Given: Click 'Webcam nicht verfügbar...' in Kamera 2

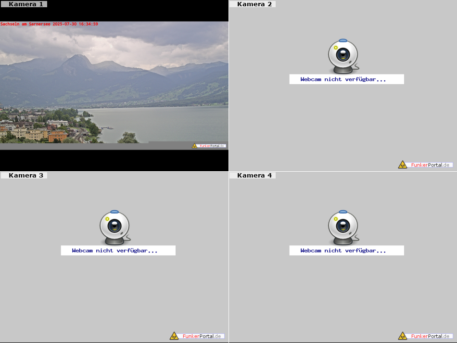Looking at the screenshot, I should (x=346, y=79).
